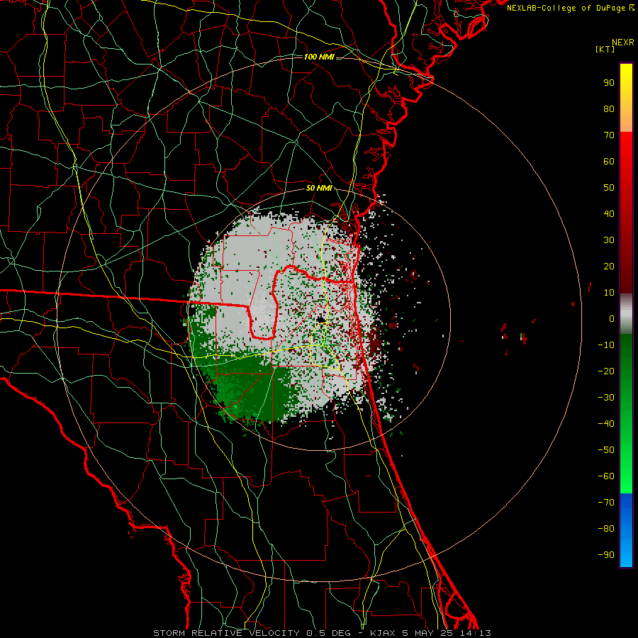
Task: Click the yellow top segment of the color bar
Action: [626, 98]
